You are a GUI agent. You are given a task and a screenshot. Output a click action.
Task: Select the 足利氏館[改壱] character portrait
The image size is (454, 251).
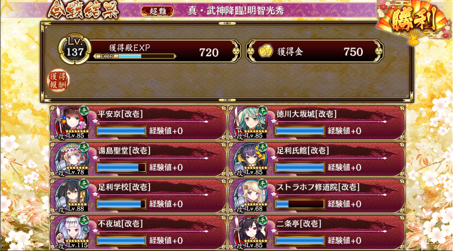coord(251,159)
